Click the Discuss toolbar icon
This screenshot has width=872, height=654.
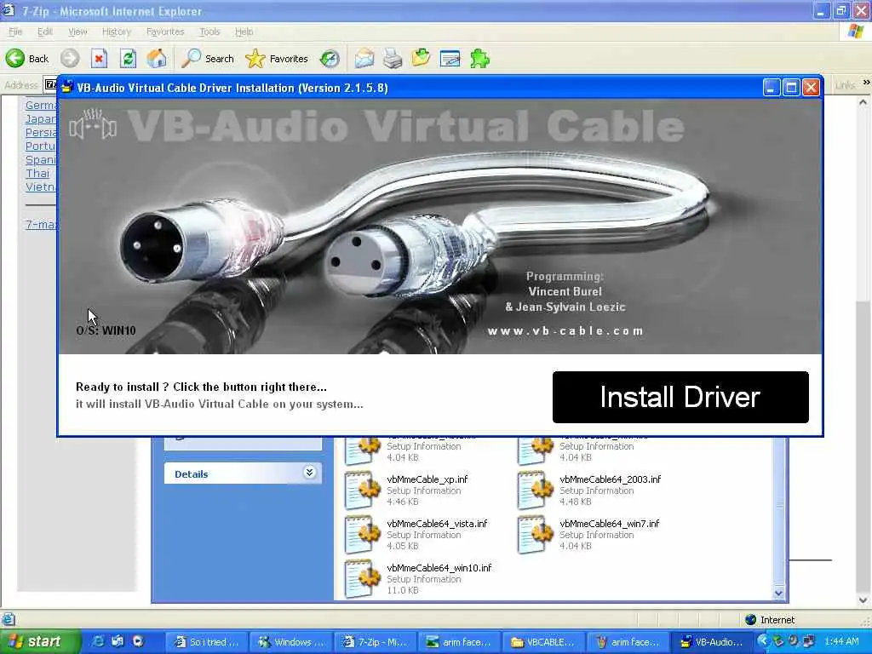point(450,59)
